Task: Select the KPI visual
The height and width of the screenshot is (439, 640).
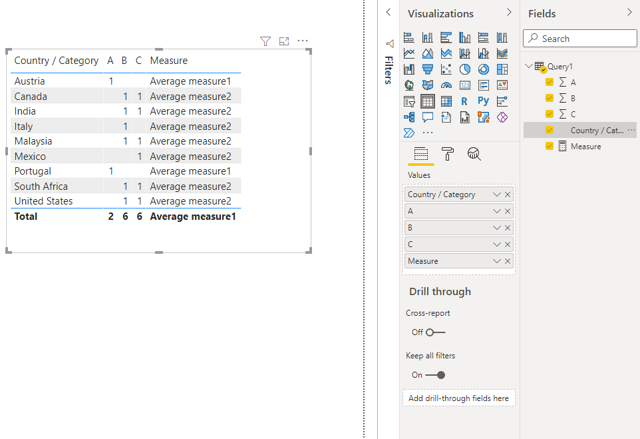Action: (502, 85)
